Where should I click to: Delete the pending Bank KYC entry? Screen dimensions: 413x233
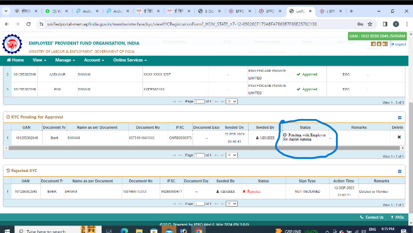tap(399, 137)
